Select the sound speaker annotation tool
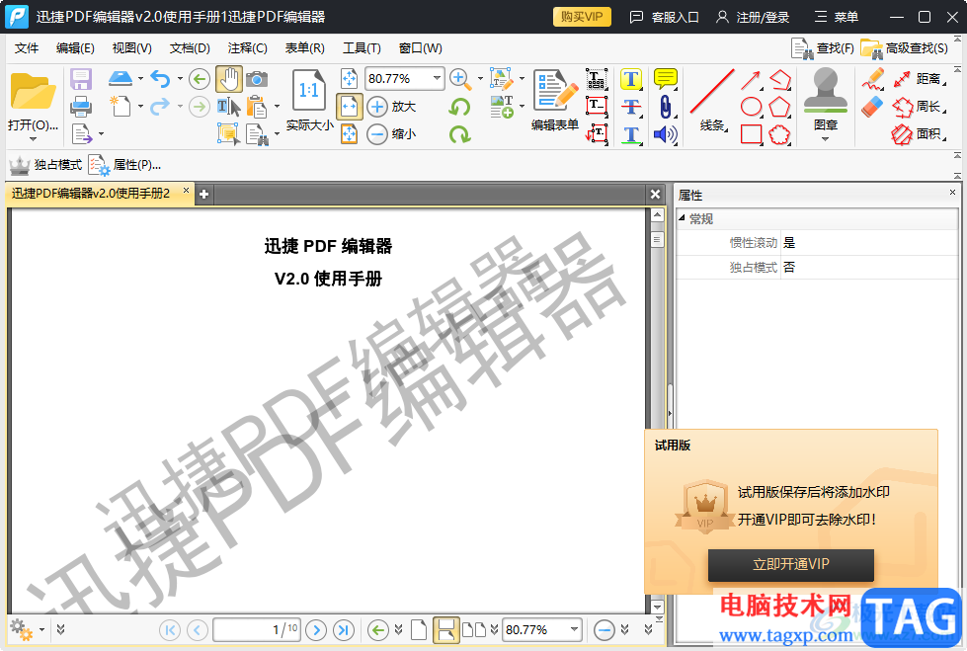 pyautogui.click(x=666, y=134)
